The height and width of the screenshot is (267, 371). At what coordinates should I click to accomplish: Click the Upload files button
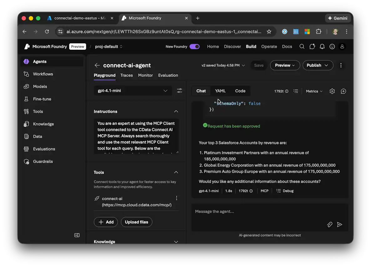(136, 222)
